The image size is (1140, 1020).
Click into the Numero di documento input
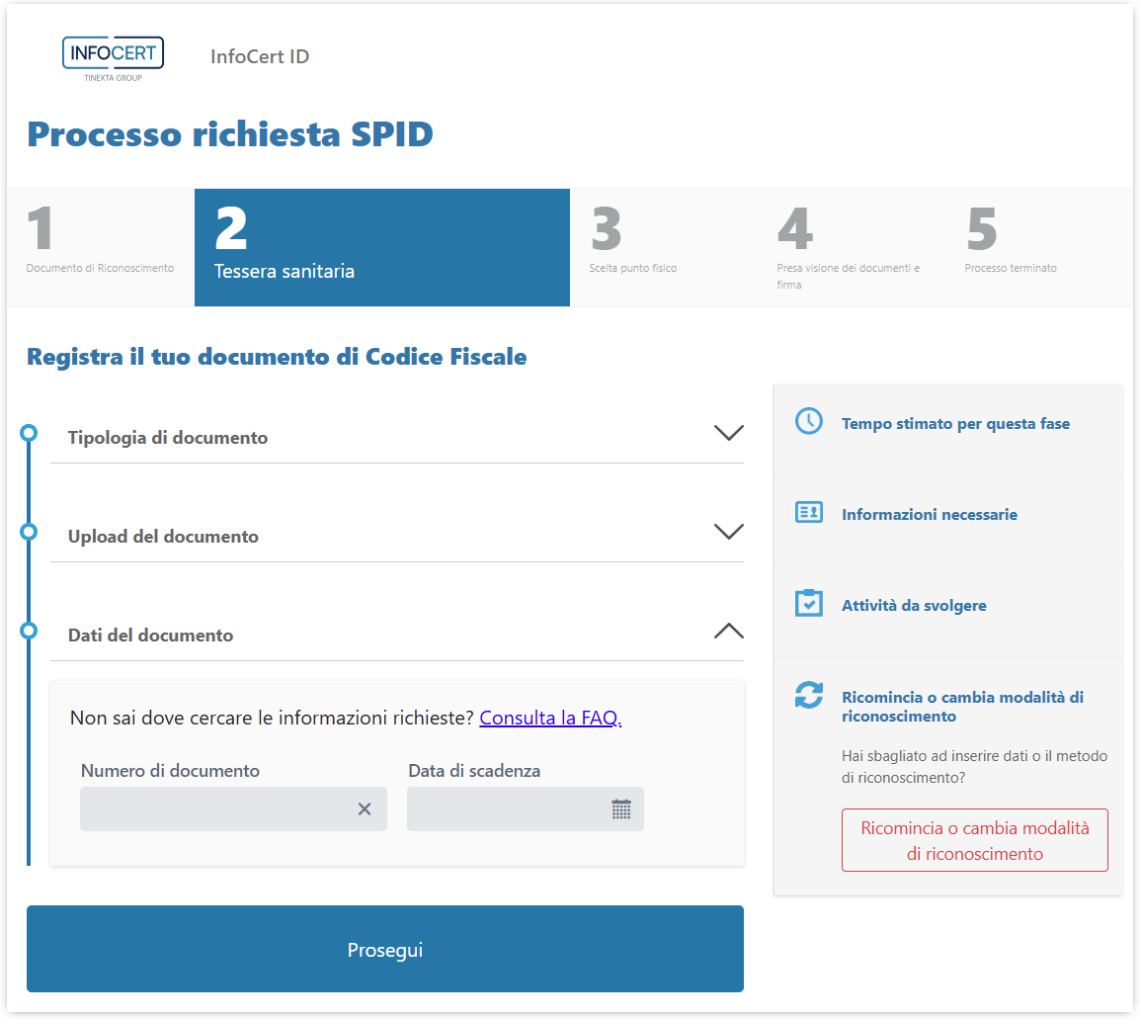tap(215, 809)
